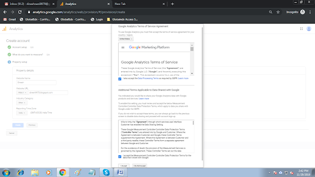Image resolution: width=315 pixels, height=177 pixels.
Task: Bookmark this page with the star
Action: click(278, 12)
